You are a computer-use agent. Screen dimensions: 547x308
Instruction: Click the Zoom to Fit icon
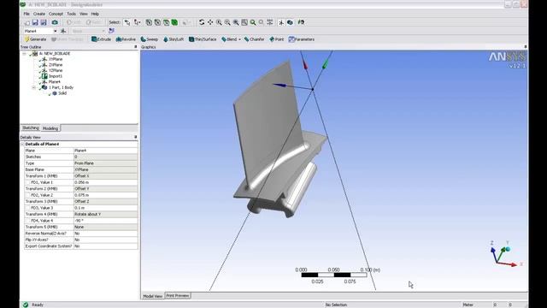click(236, 22)
